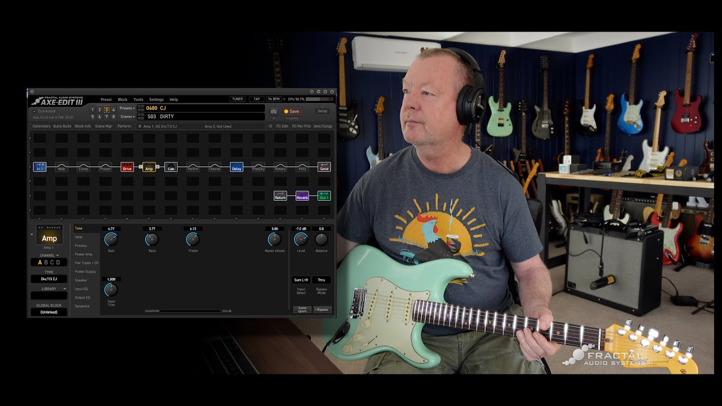Select the Rotary block

click(x=280, y=167)
